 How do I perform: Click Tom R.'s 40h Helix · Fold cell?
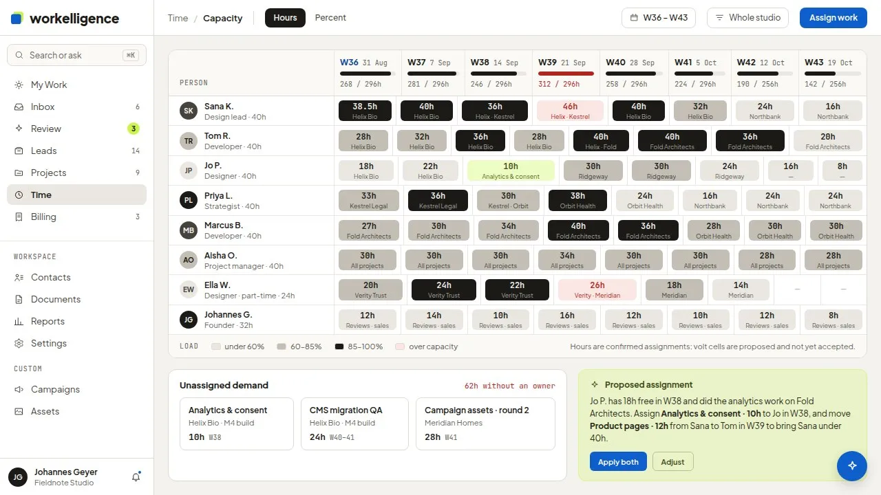(x=601, y=141)
